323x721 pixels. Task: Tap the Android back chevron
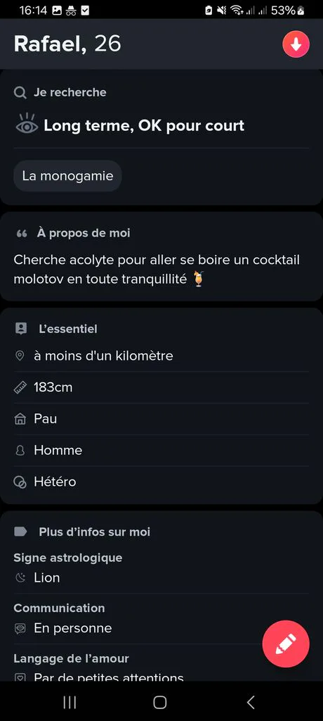pos(251,702)
